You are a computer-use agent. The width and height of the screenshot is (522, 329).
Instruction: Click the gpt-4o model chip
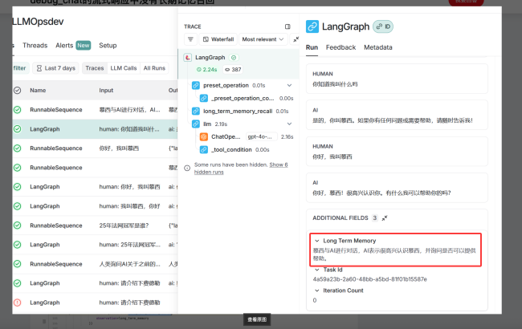click(261, 136)
